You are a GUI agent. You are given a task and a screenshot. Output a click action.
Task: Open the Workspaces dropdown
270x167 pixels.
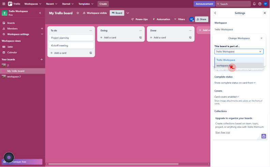(x=33, y=4)
